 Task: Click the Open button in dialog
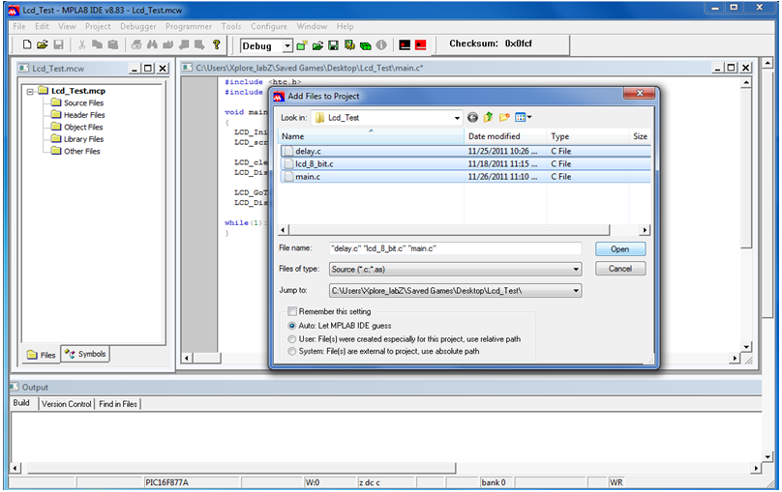620,249
